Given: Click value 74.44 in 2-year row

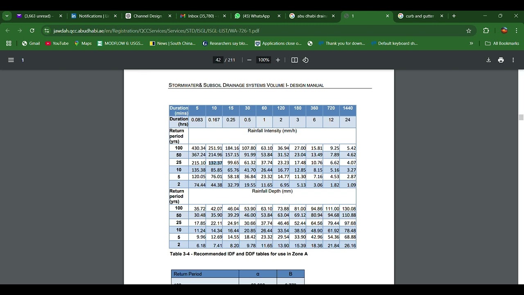Looking at the screenshot, I should coord(200,185).
